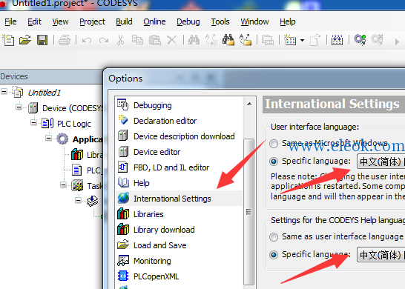Click the Load and Save folder icon
This screenshot has height=289, width=405.
[123, 244]
